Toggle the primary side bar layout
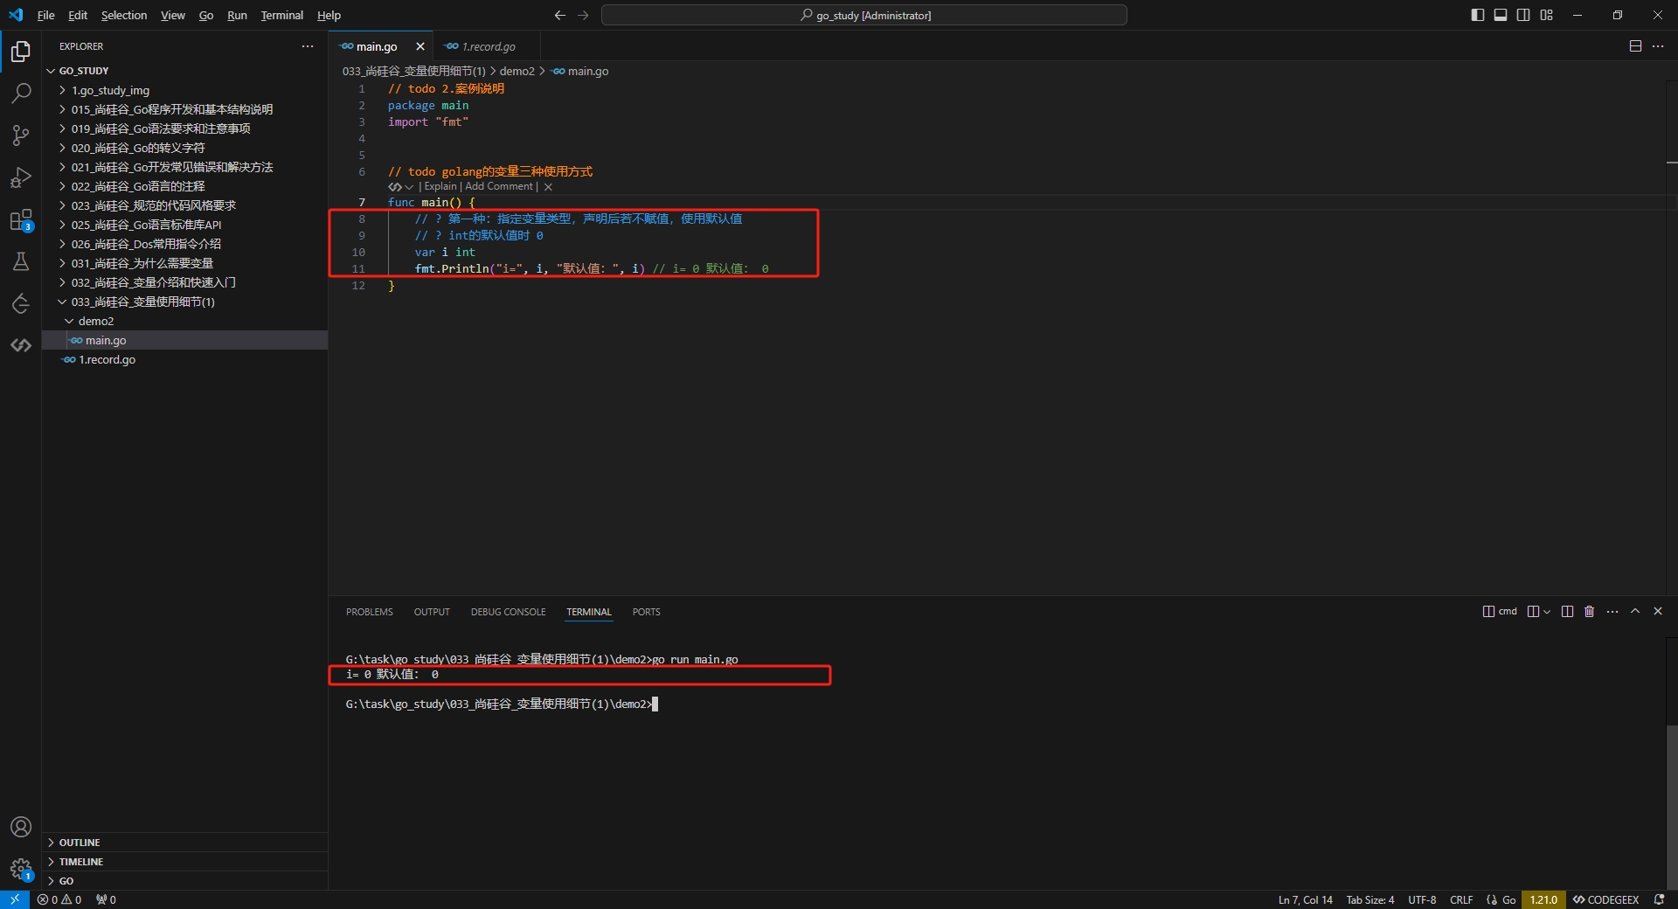 (1478, 15)
